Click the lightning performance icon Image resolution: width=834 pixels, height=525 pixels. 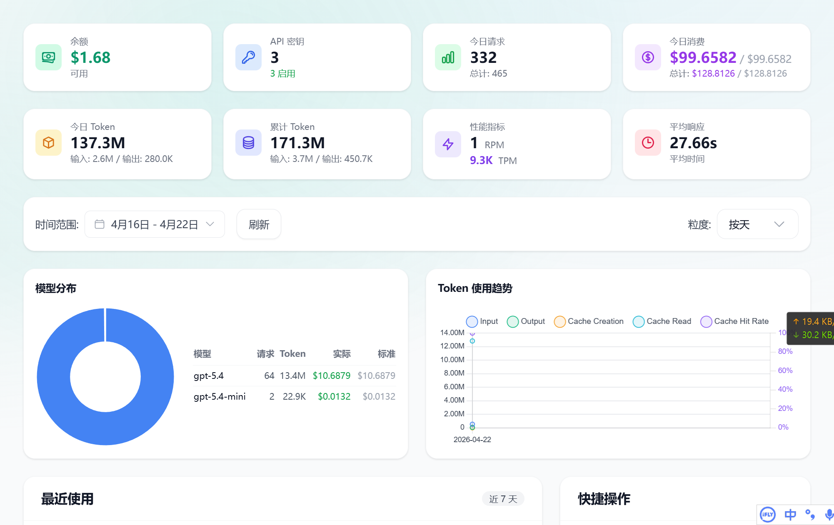coord(448,144)
